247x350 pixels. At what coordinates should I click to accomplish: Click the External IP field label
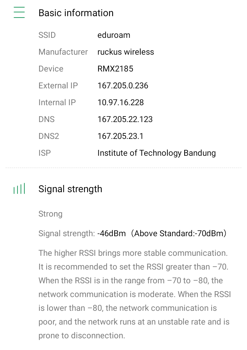coord(58,86)
